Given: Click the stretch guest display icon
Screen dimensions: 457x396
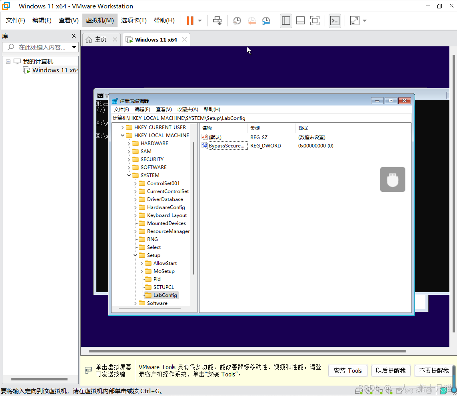Looking at the screenshot, I should coord(354,21).
